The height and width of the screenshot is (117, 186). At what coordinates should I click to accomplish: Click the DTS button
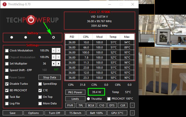[x=112, y=105]
